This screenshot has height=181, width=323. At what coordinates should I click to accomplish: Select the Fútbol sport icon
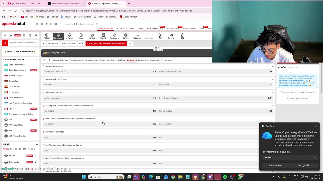pyautogui.click(x=47, y=36)
